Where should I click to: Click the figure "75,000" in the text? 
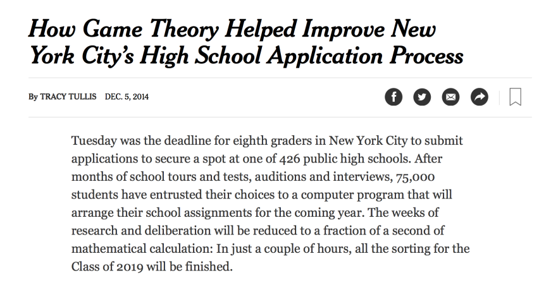415,177
